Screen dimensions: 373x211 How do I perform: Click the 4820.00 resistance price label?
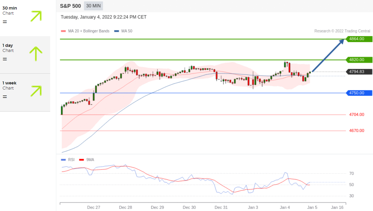pyautogui.click(x=359, y=60)
